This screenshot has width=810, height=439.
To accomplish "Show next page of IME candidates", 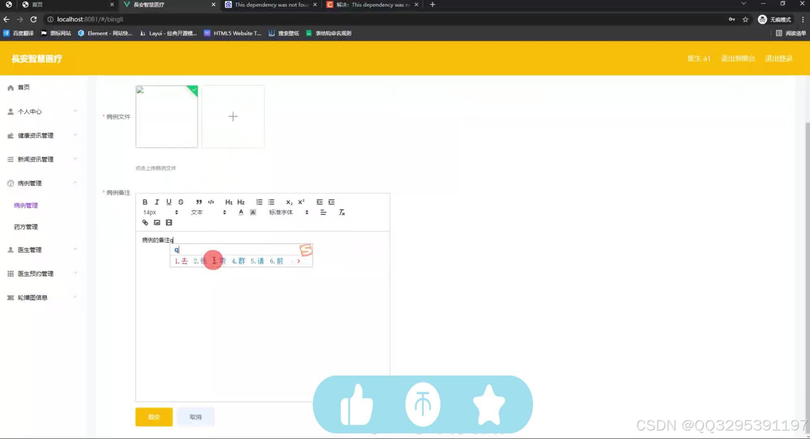I will coord(299,261).
